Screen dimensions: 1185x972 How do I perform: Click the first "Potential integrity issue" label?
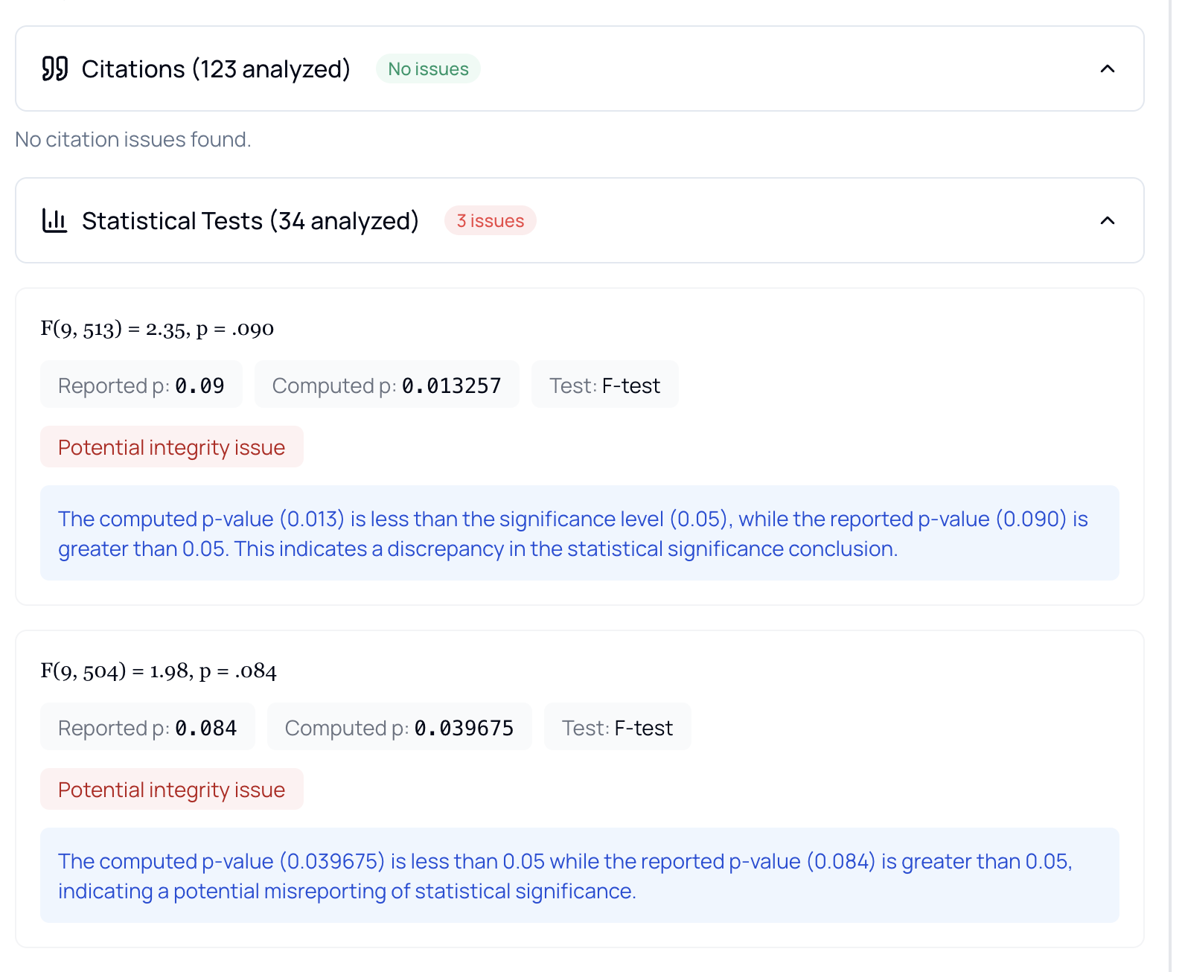tap(172, 447)
